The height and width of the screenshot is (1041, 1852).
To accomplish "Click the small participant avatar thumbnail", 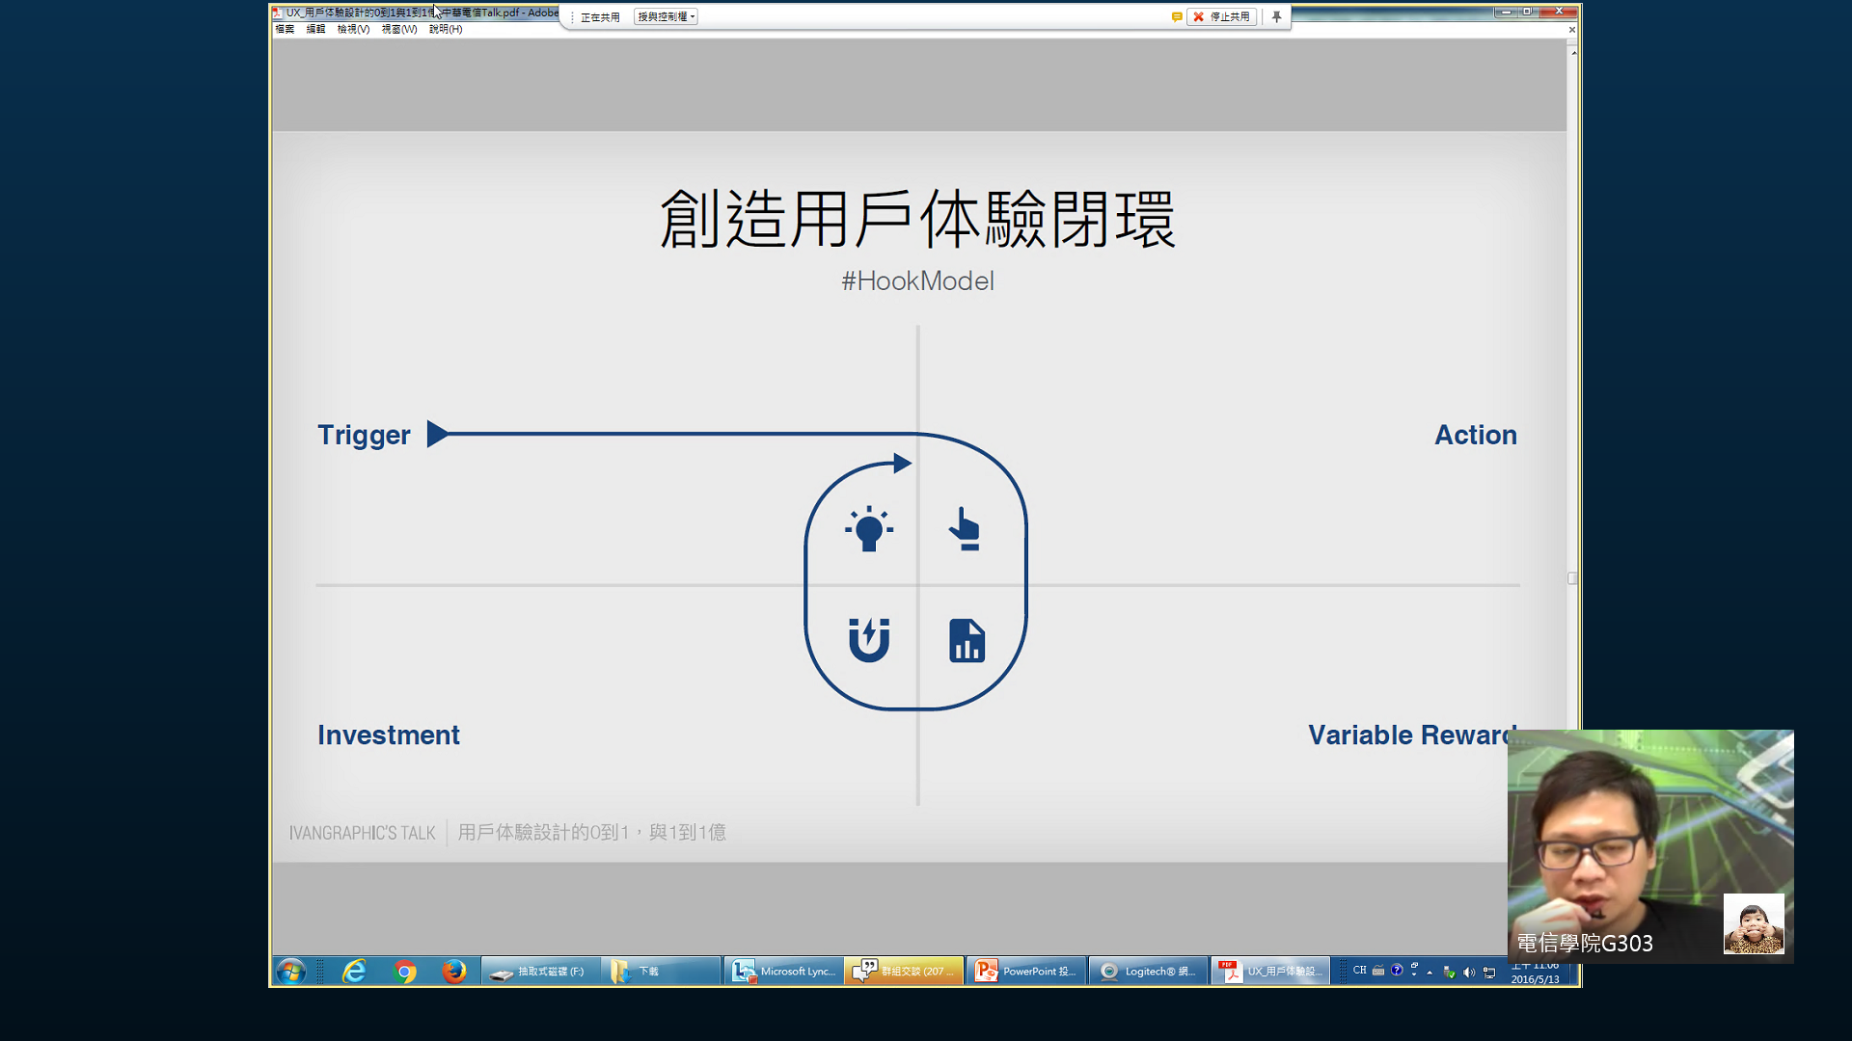I will point(1753,923).
